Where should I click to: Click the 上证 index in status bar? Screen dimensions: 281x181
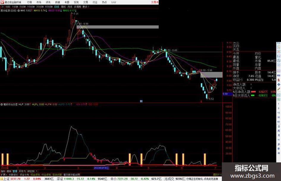coord(7,179)
